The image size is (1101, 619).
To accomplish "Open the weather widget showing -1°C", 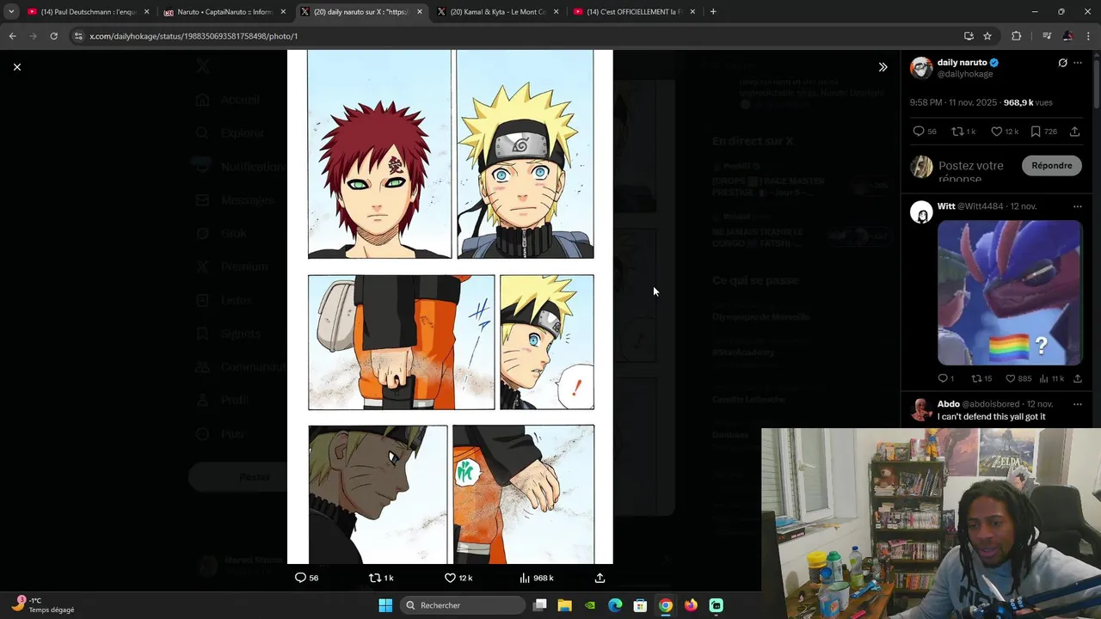I will click(43, 605).
